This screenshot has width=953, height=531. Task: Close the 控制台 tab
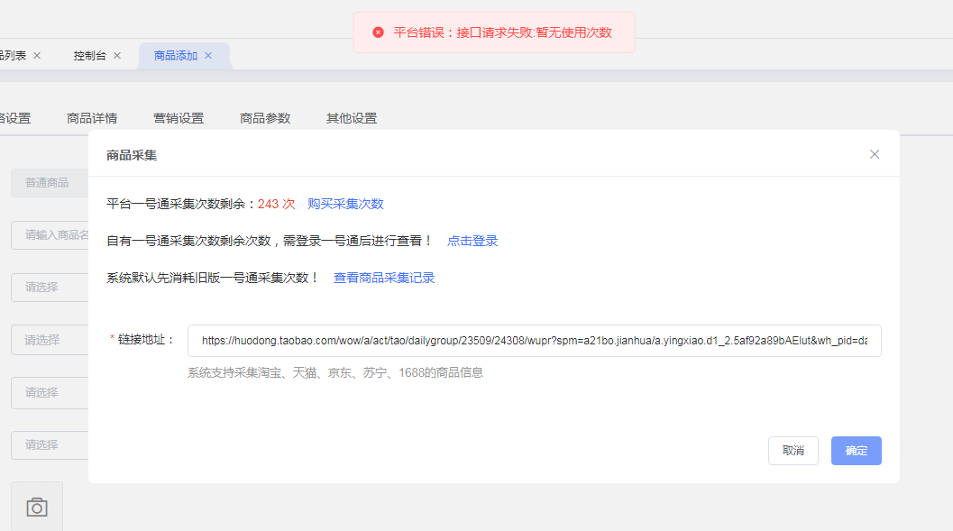117,56
